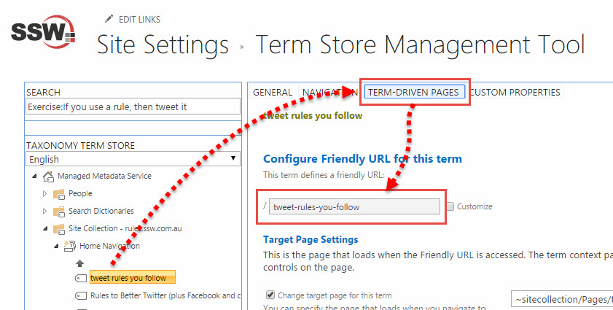The height and width of the screenshot is (310, 613).
Task: Click the Edit Links pencil icon
Action: (x=109, y=19)
